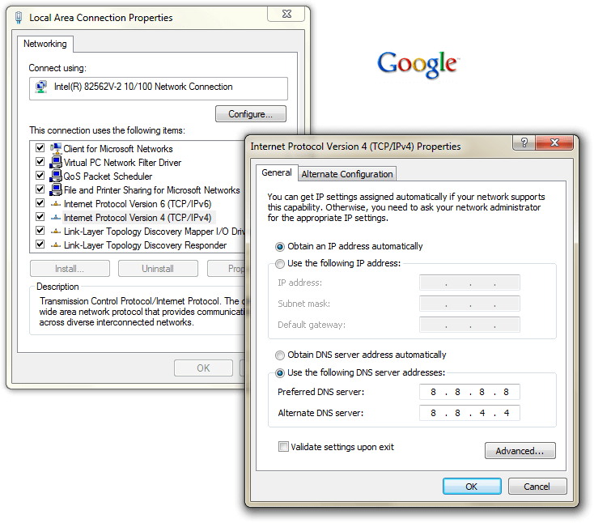Uncheck Virtual PC Network Filter Driver checkbox
594x523 pixels.
click(40, 161)
